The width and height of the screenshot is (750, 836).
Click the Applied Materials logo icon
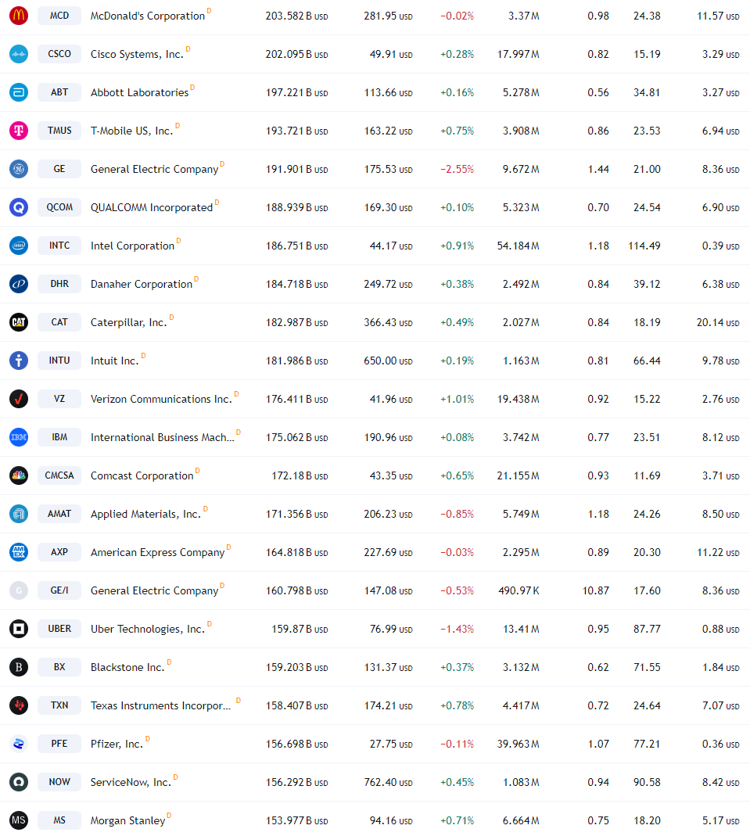click(19, 514)
